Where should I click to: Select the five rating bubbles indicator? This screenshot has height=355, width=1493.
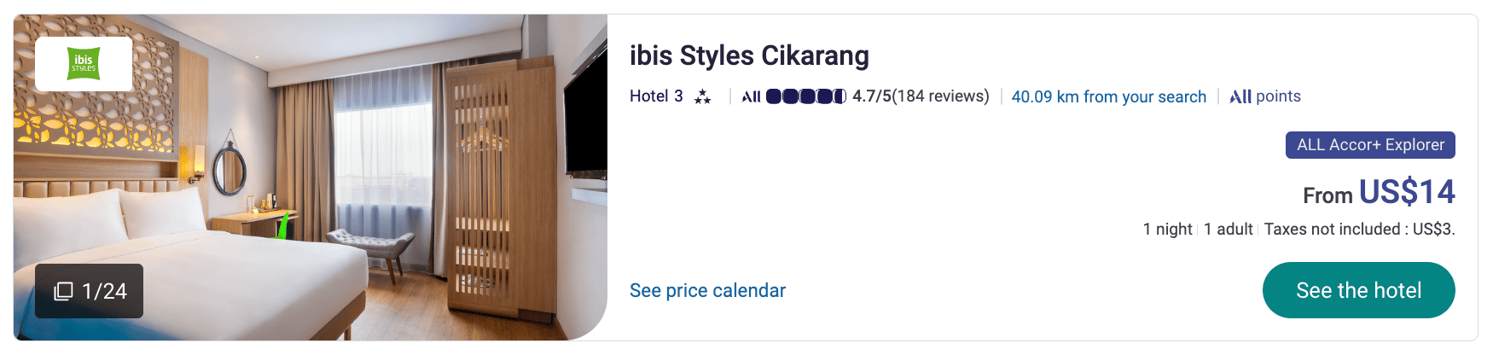tap(806, 96)
